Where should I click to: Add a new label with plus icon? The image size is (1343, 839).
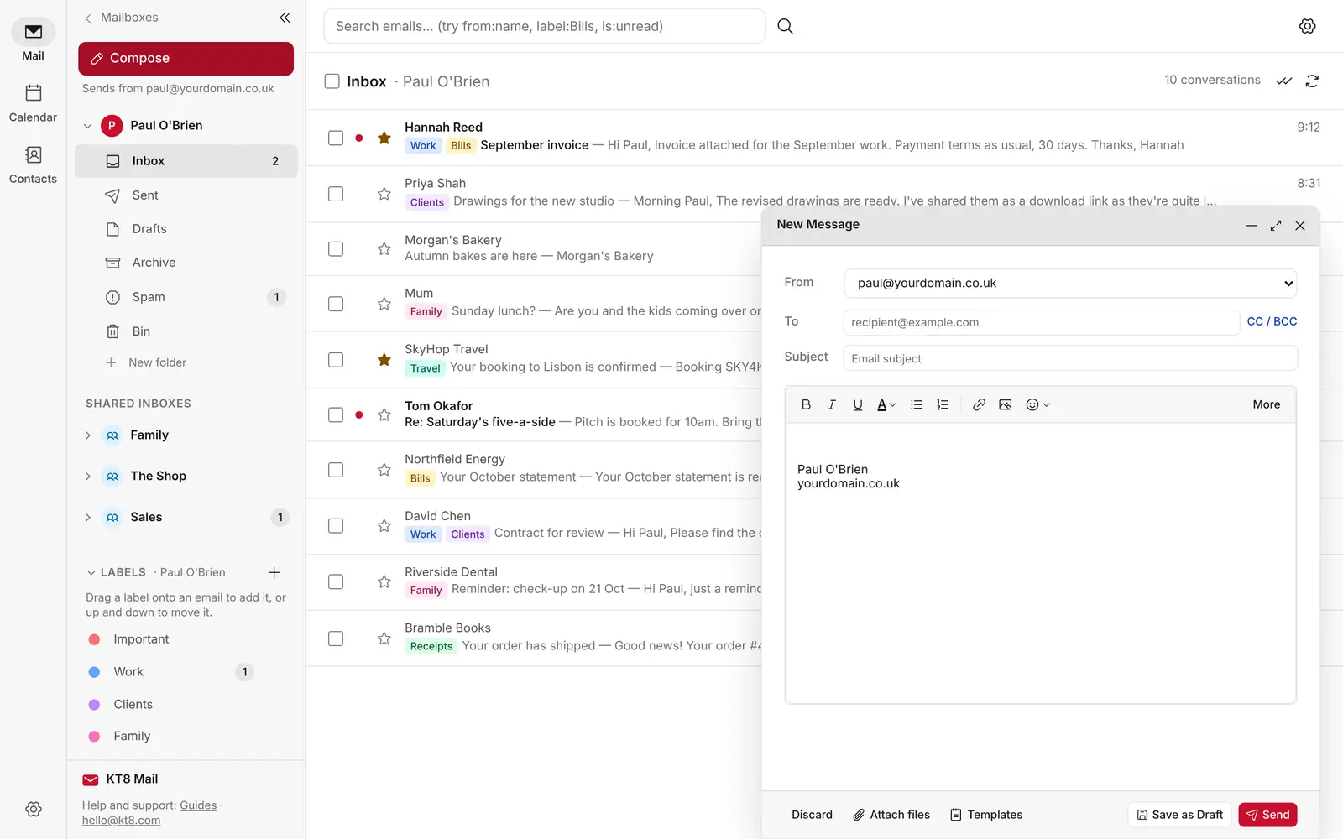[274, 572]
